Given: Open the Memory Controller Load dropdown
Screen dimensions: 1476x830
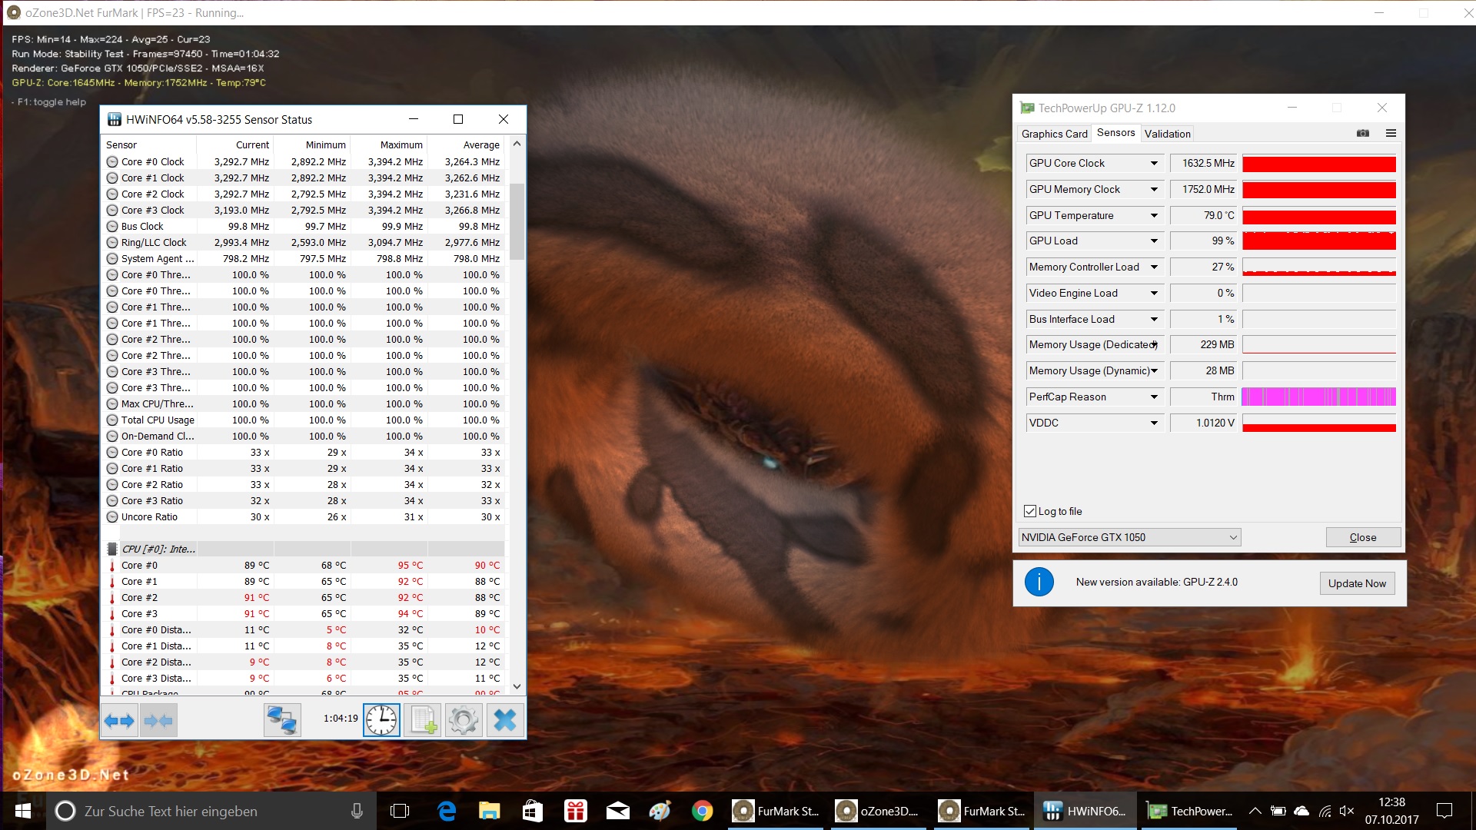Looking at the screenshot, I should [x=1154, y=267].
